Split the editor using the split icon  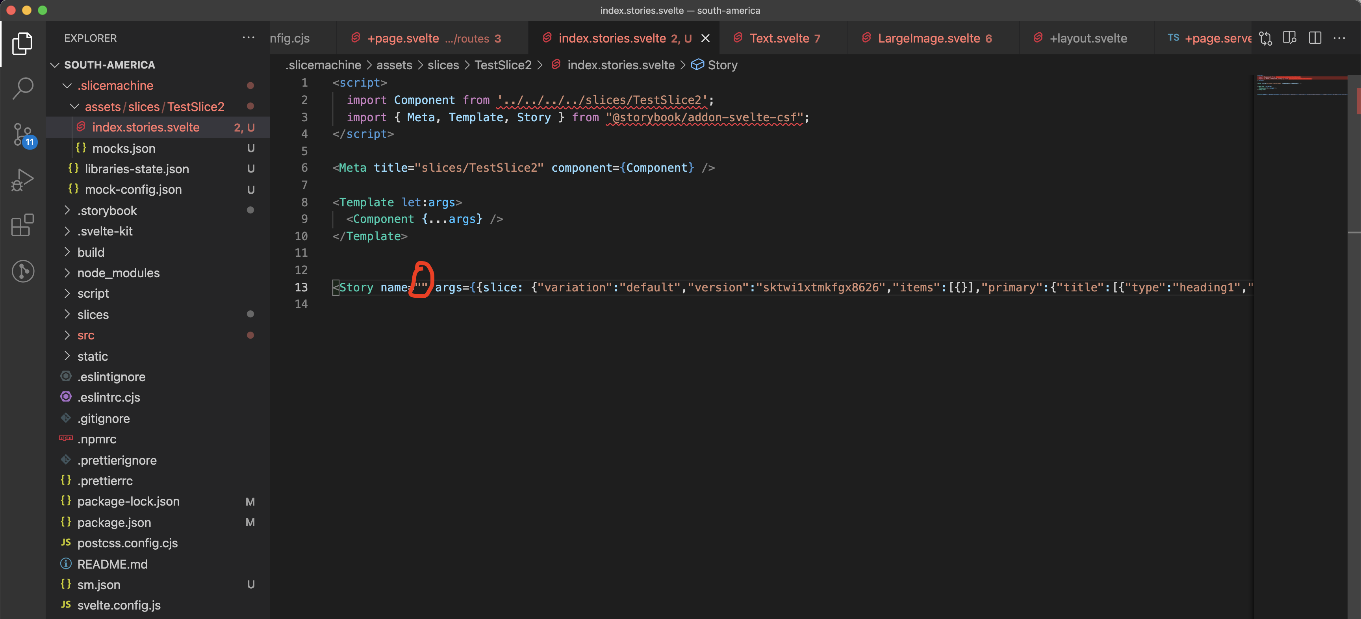coord(1315,37)
